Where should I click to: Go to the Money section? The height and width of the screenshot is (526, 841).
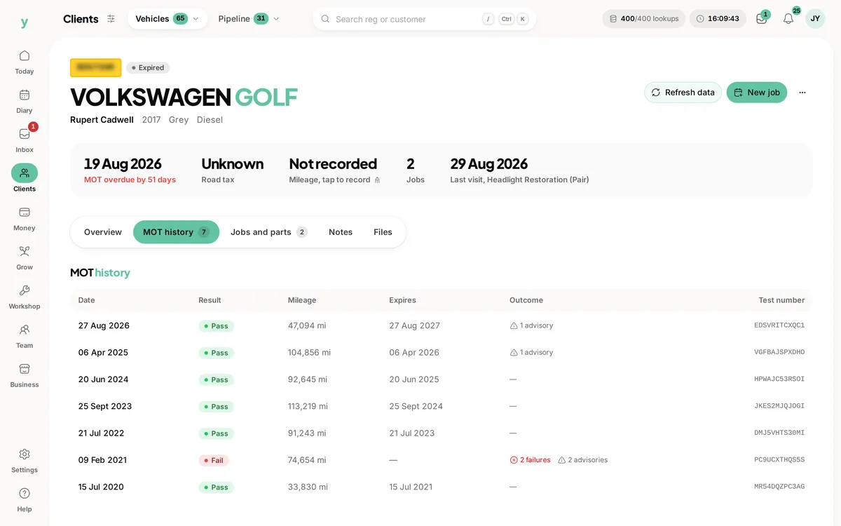click(25, 219)
